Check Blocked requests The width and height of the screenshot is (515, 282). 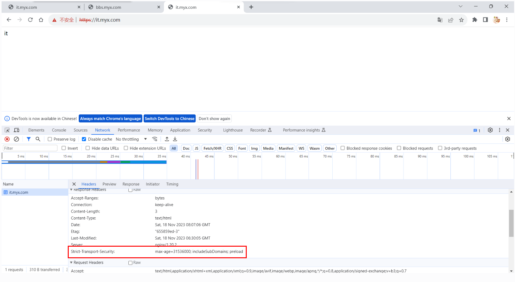pyautogui.click(x=399, y=148)
